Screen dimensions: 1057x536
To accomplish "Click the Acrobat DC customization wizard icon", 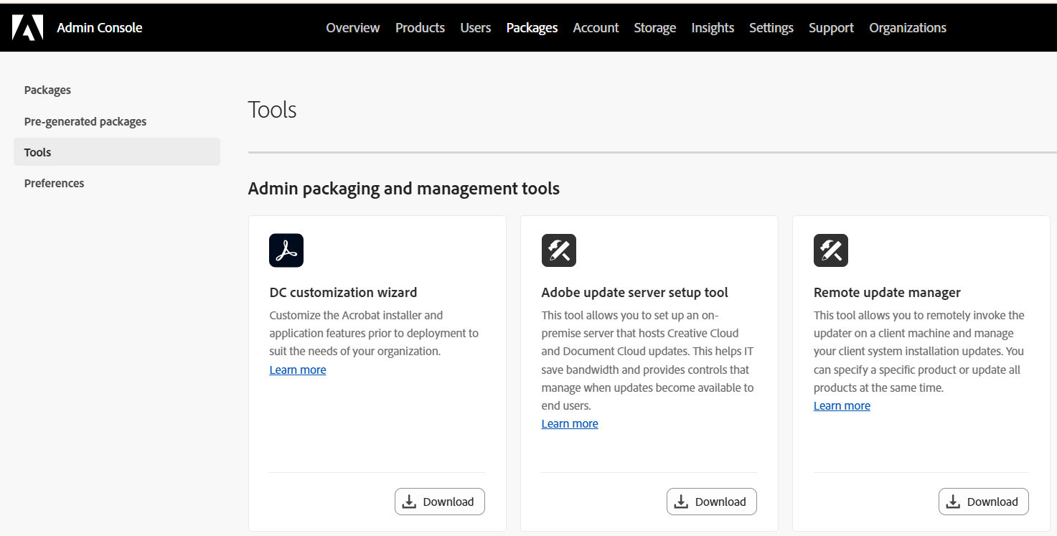I will click(286, 250).
